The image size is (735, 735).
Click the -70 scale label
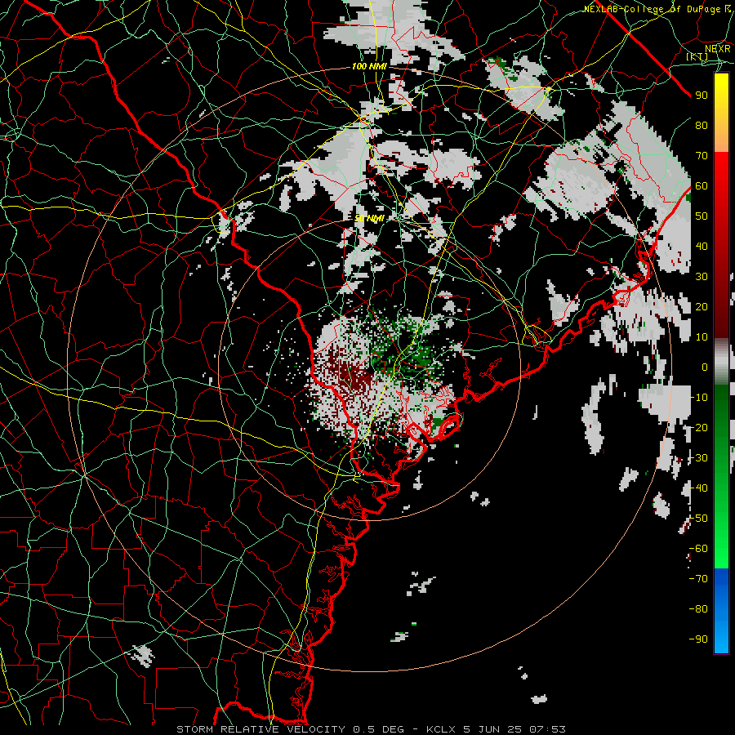click(x=698, y=579)
